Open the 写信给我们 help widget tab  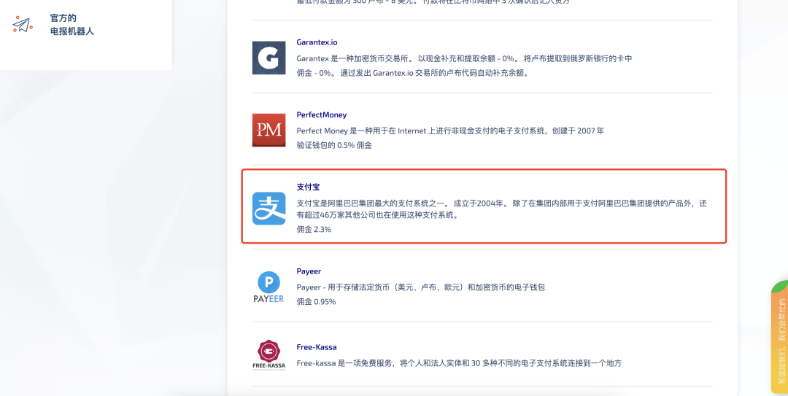(779, 337)
